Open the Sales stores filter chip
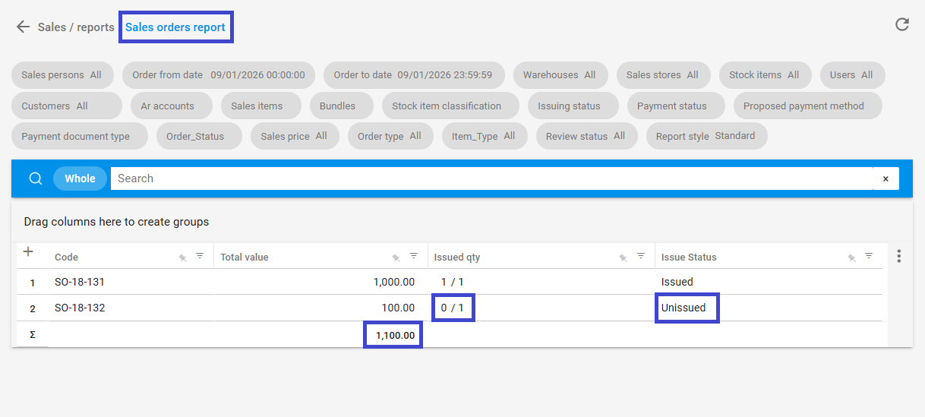Image resolution: width=925 pixels, height=417 pixels. (x=662, y=75)
